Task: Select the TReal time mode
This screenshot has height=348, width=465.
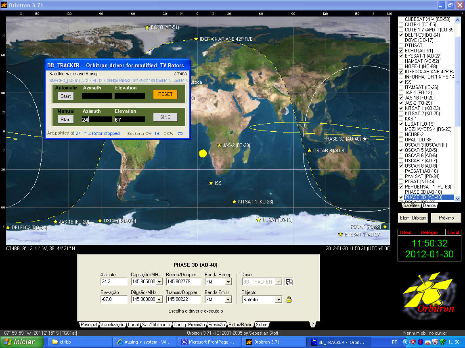Action: (405, 232)
